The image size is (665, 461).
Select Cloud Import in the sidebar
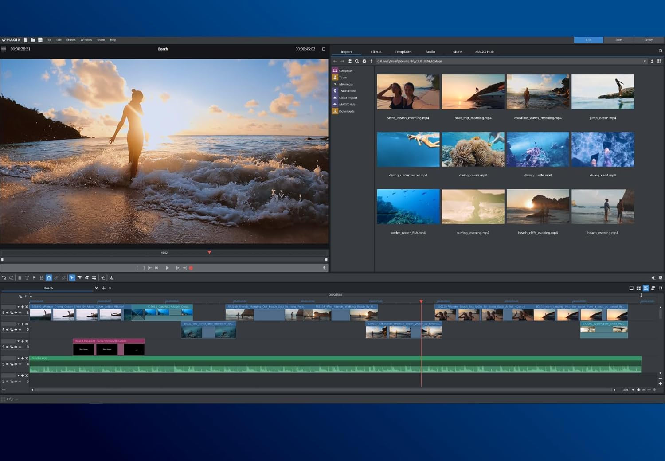tap(347, 98)
